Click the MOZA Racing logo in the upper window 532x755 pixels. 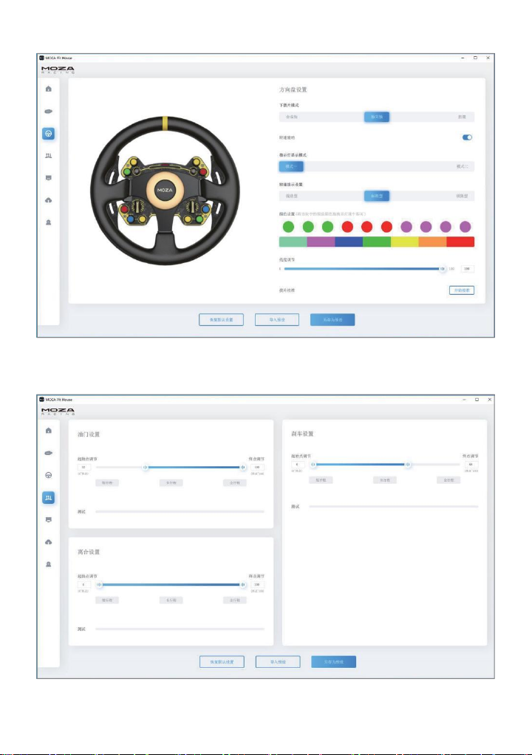pyautogui.click(x=58, y=70)
